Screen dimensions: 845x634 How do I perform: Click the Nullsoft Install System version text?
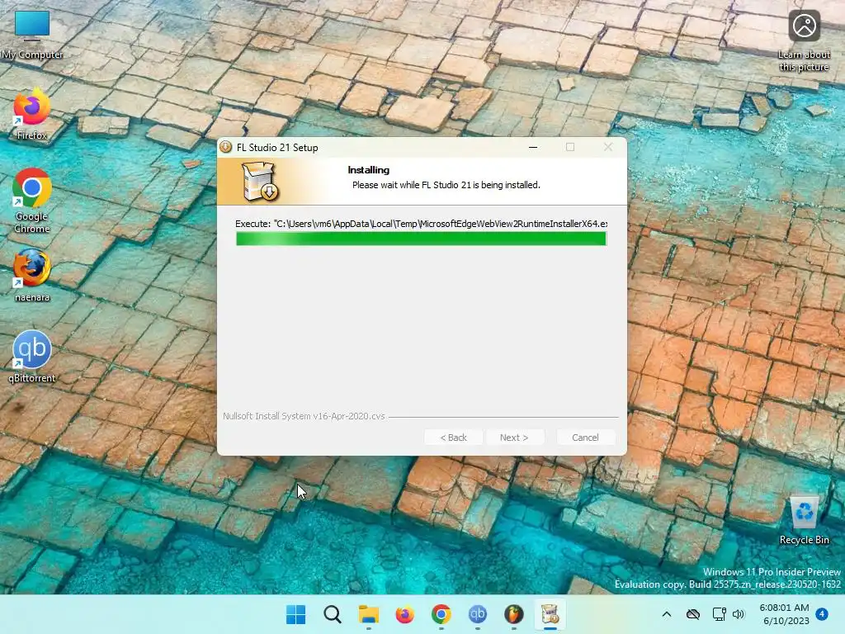point(304,416)
